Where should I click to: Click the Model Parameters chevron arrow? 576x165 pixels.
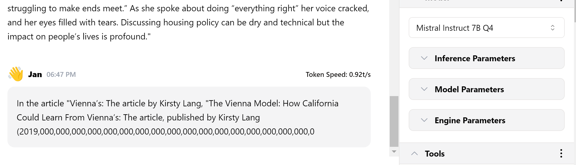(x=424, y=89)
